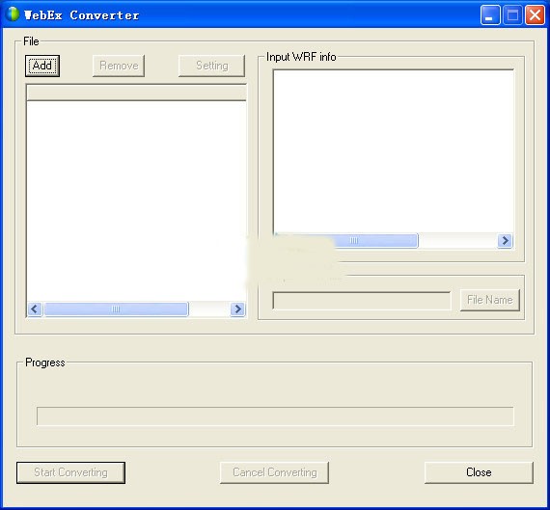Click right arrow of file list scrollbar
This screenshot has height=510, width=550.
[x=237, y=309]
